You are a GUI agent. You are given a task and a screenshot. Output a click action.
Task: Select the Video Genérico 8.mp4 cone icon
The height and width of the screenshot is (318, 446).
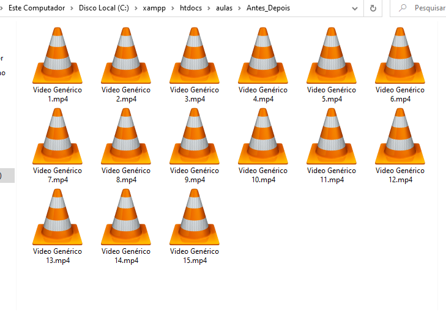(x=126, y=136)
